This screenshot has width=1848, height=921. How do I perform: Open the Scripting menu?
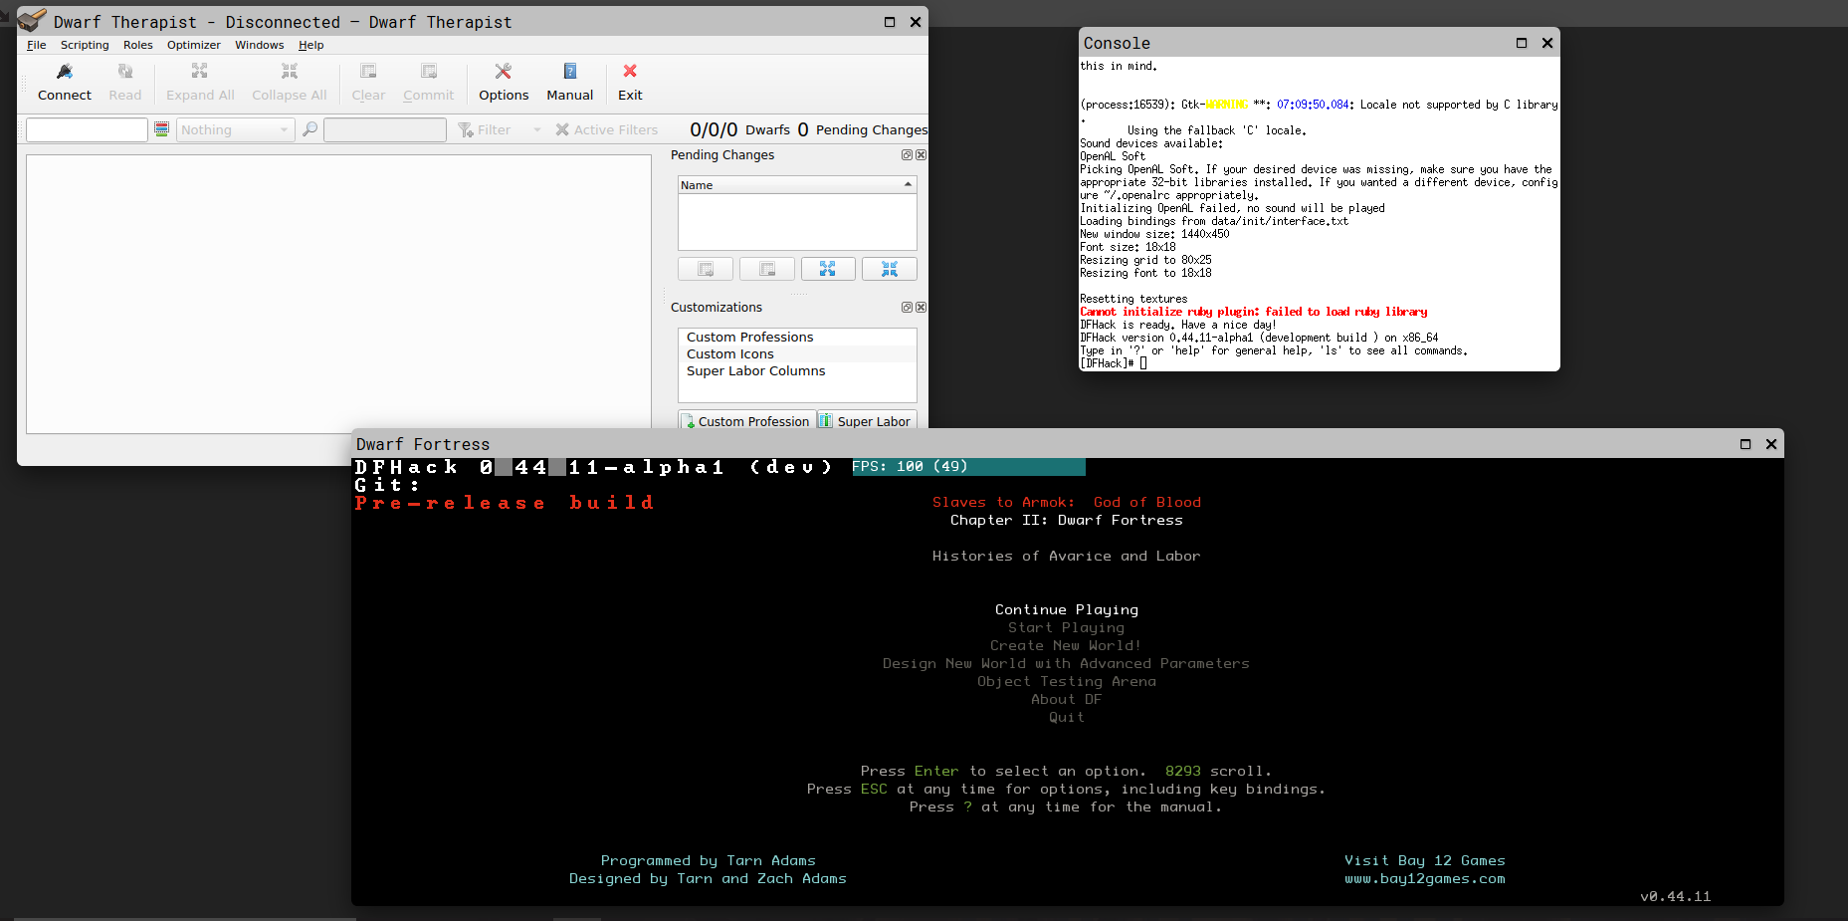[x=85, y=45]
